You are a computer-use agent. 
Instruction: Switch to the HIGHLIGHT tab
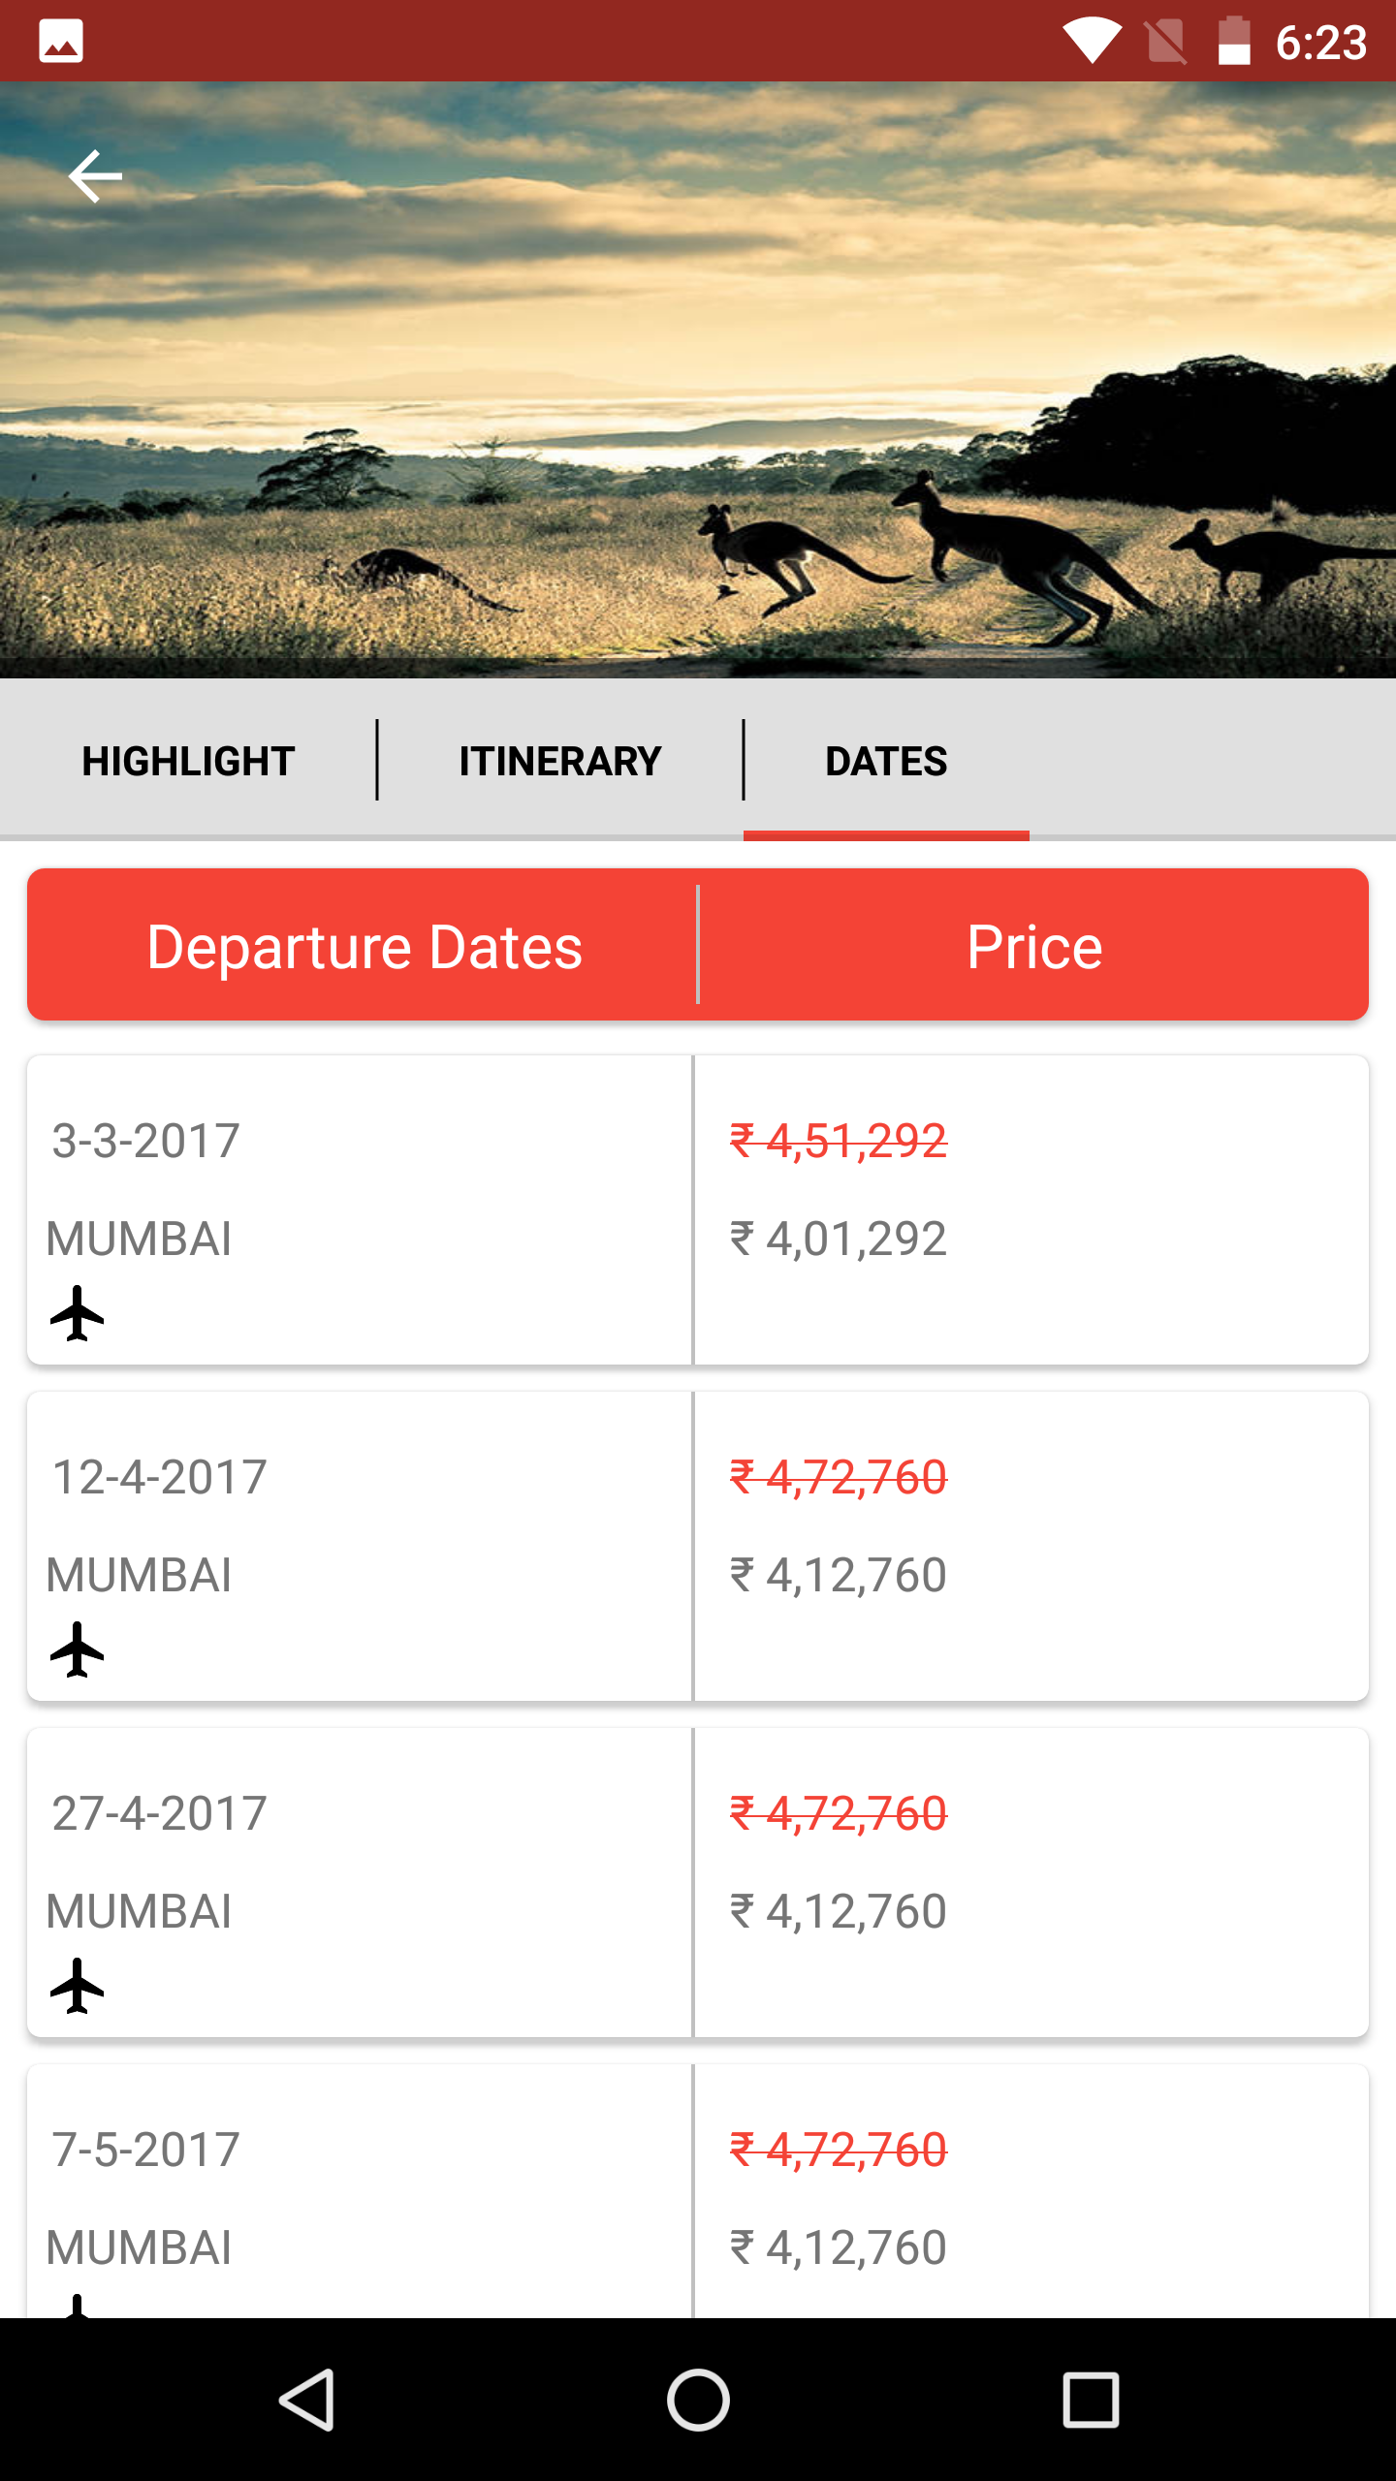tap(189, 760)
